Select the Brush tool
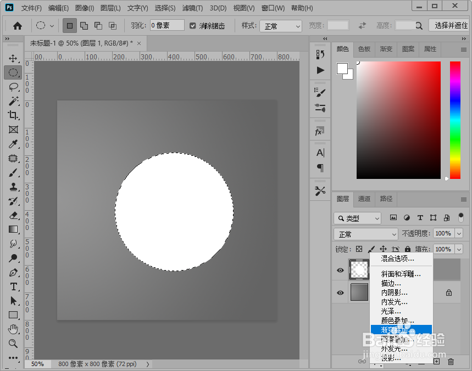This screenshot has width=472, height=371. point(13,173)
